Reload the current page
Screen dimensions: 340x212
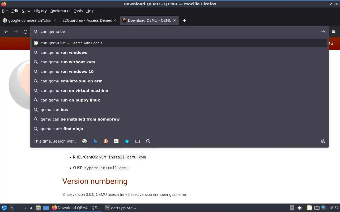(25, 32)
